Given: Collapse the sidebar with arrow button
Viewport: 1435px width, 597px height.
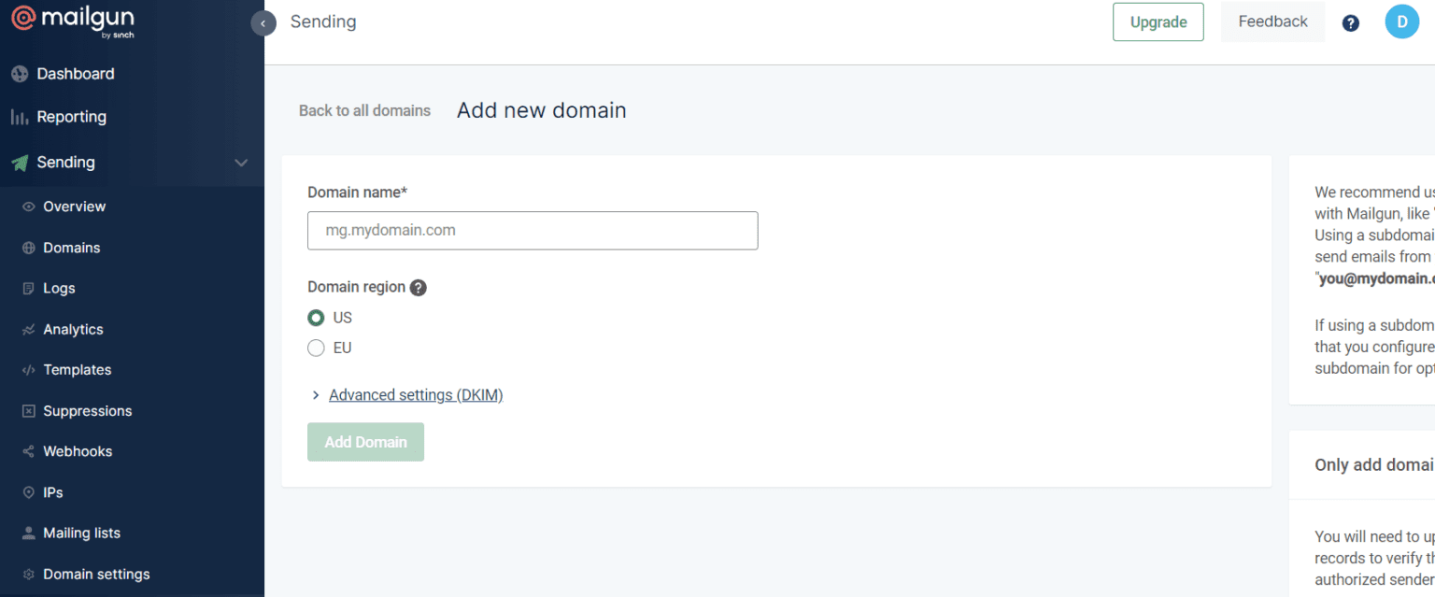Looking at the screenshot, I should tap(263, 23).
